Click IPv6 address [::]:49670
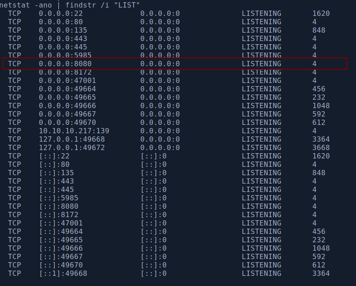The image size is (356, 286). pos(61,265)
